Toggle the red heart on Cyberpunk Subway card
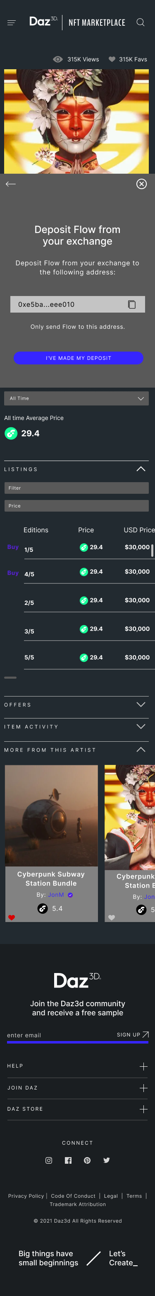This screenshot has height=1296, width=155. click(12, 917)
